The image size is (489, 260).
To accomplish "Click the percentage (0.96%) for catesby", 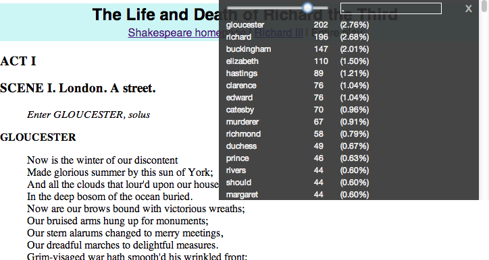I will coord(355,110).
